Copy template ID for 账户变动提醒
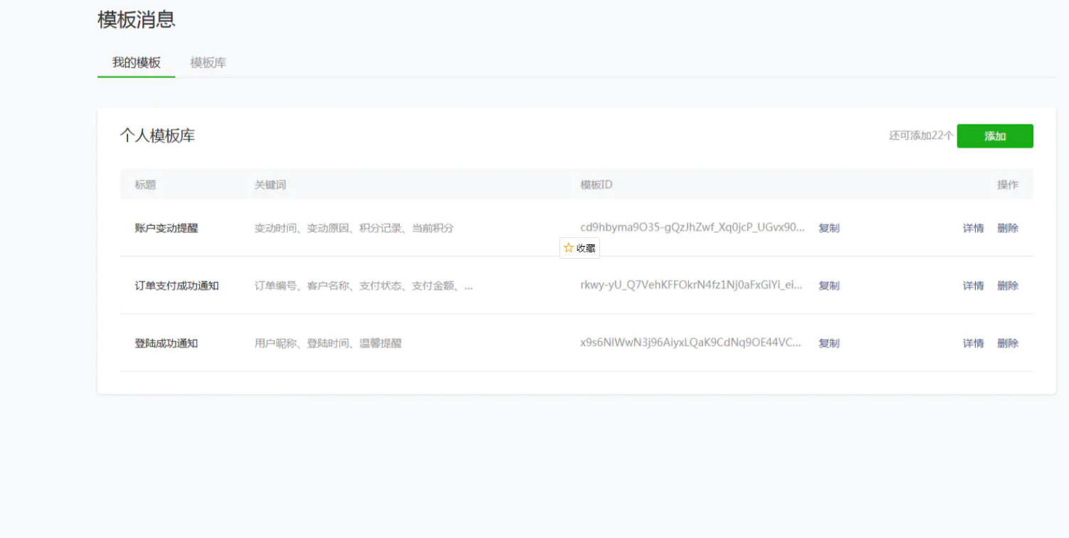This screenshot has width=1069, height=538. tap(828, 228)
